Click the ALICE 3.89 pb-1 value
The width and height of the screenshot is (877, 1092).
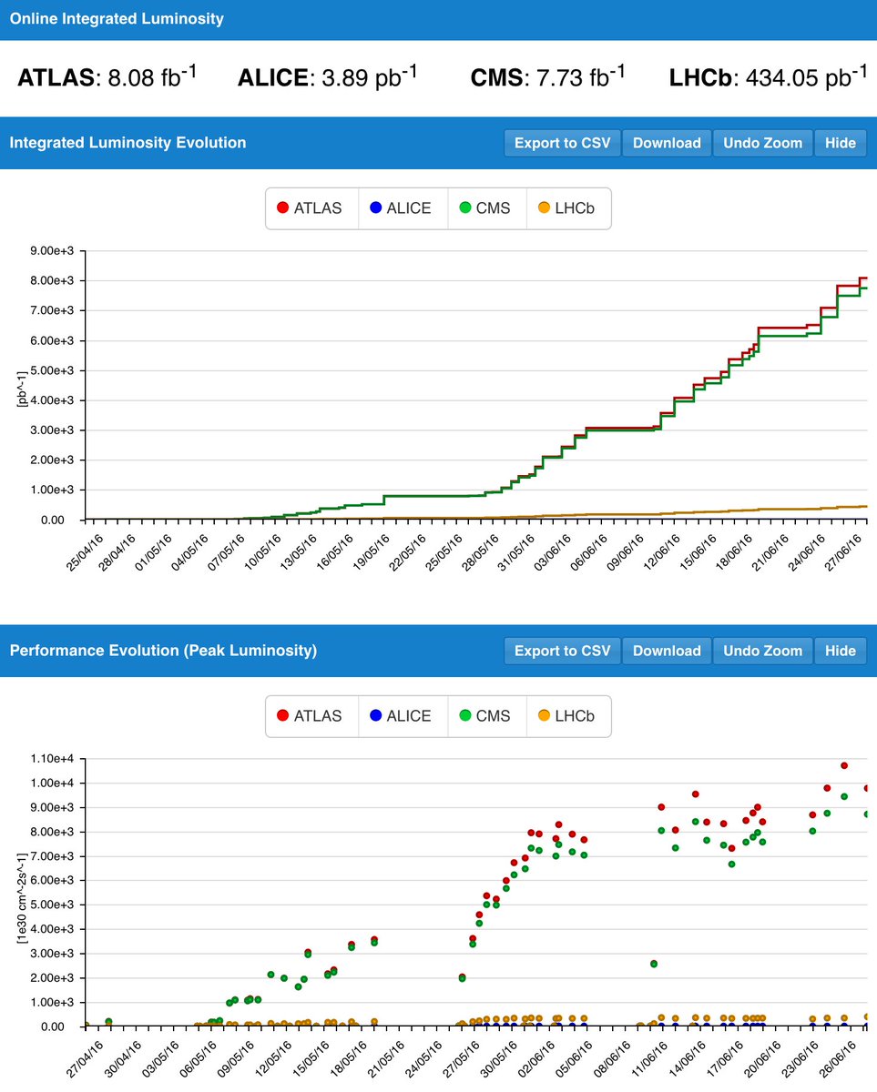[x=328, y=77]
